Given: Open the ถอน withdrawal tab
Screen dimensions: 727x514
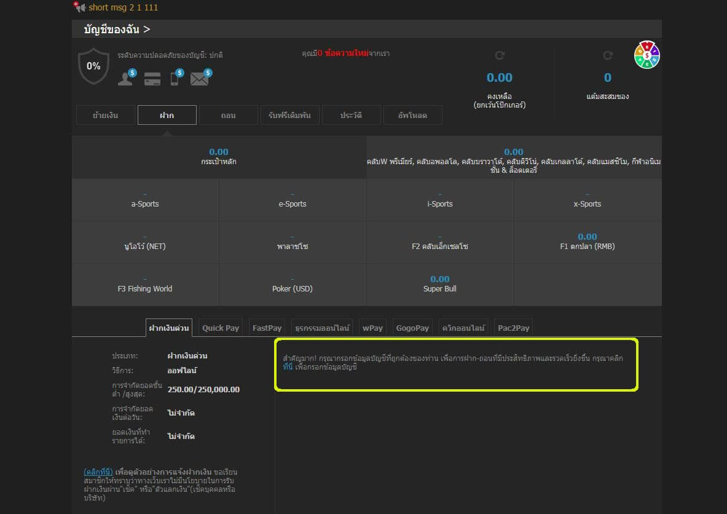Looking at the screenshot, I should point(228,115).
